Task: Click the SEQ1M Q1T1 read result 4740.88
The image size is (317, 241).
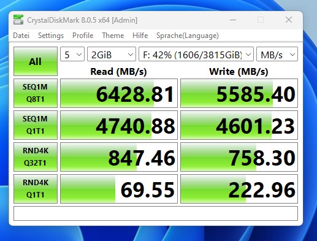Action: coord(119,125)
